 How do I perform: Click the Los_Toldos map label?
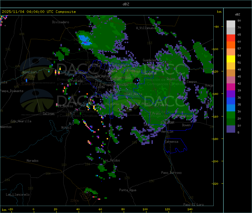click(x=111, y=160)
